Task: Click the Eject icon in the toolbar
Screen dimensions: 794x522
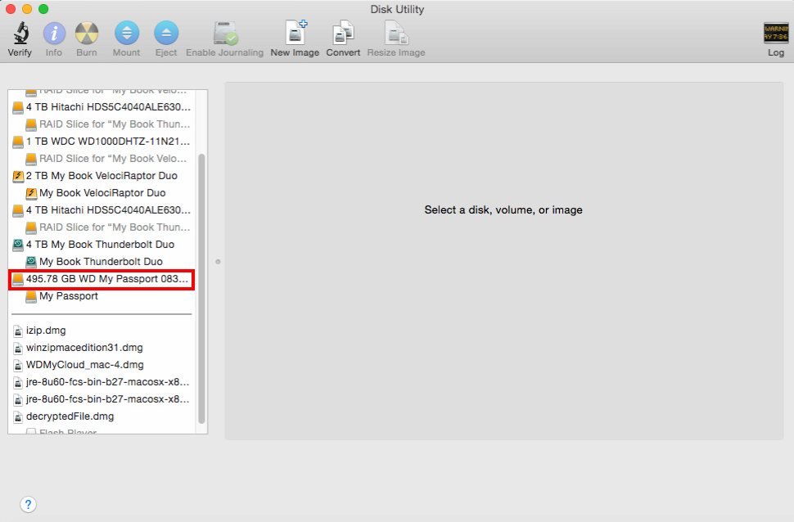Action: [x=165, y=36]
